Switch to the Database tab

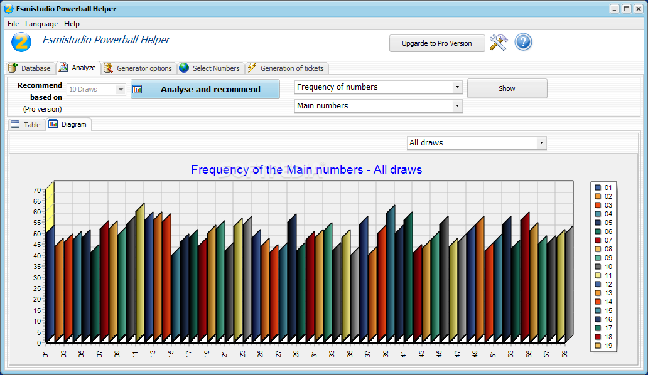click(x=30, y=68)
